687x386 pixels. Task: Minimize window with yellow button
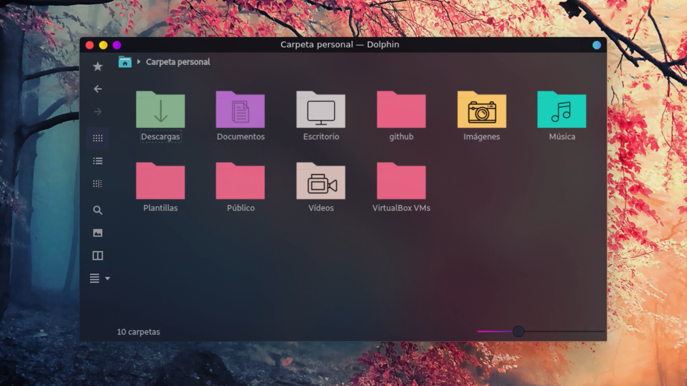[x=103, y=45]
